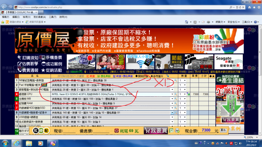
Task: Open the 工具(T) menu
Action: coord(52,17)
